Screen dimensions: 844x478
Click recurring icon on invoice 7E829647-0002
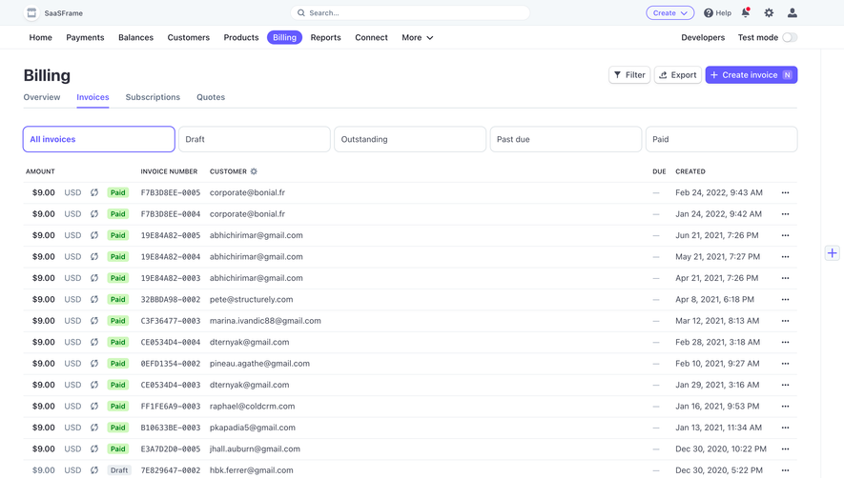(94, 470)
